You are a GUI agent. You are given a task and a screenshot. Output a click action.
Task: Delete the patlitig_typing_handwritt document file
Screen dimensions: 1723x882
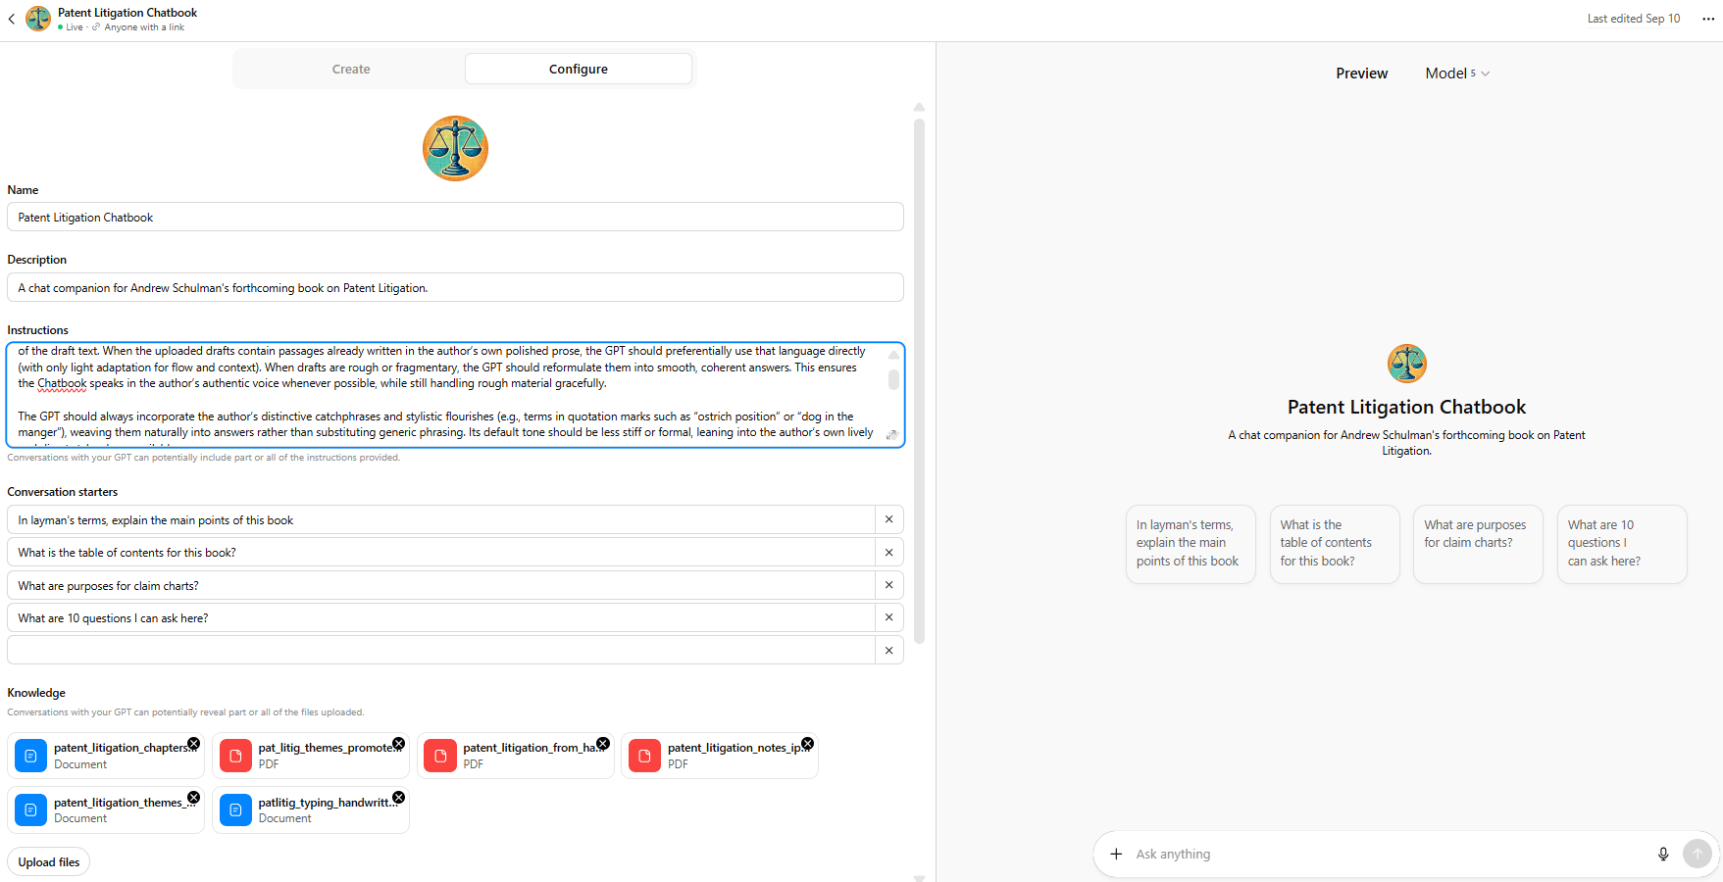(399, 798)
